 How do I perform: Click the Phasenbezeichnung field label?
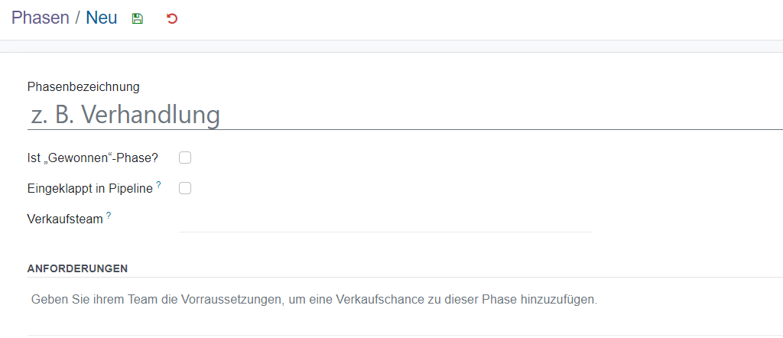[83, 86]
